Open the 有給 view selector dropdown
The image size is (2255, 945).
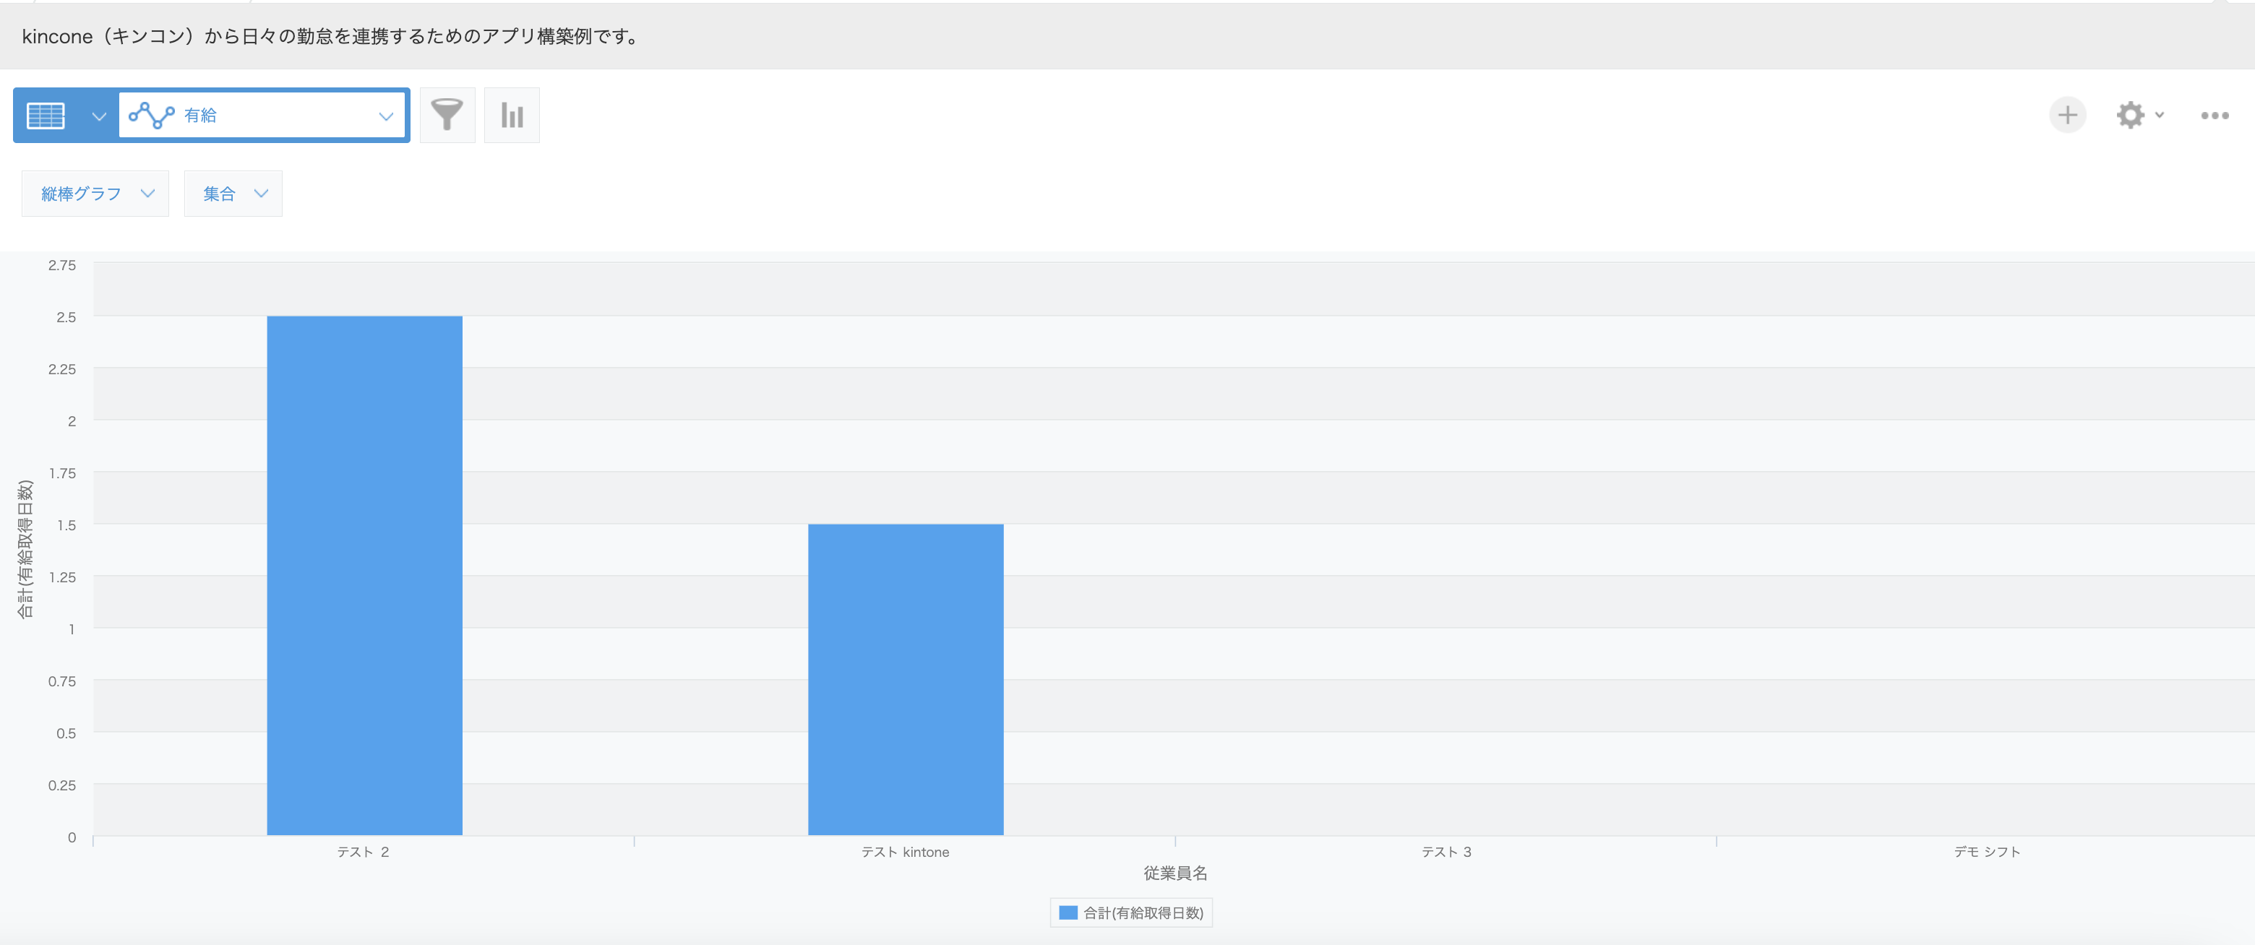pos(262,116)
